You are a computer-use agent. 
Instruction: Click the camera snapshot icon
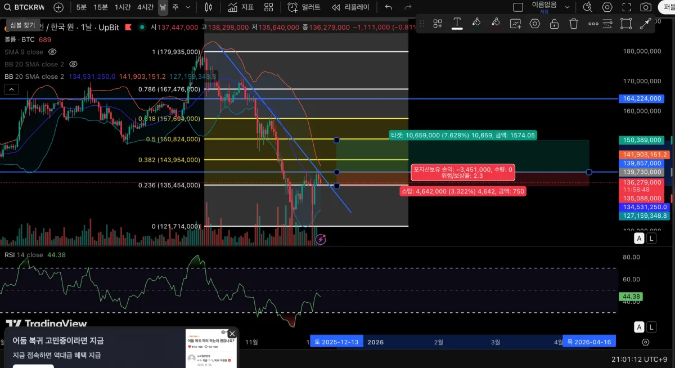pos(646,7)
